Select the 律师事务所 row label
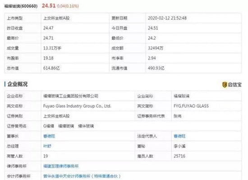 coord(17,166)
